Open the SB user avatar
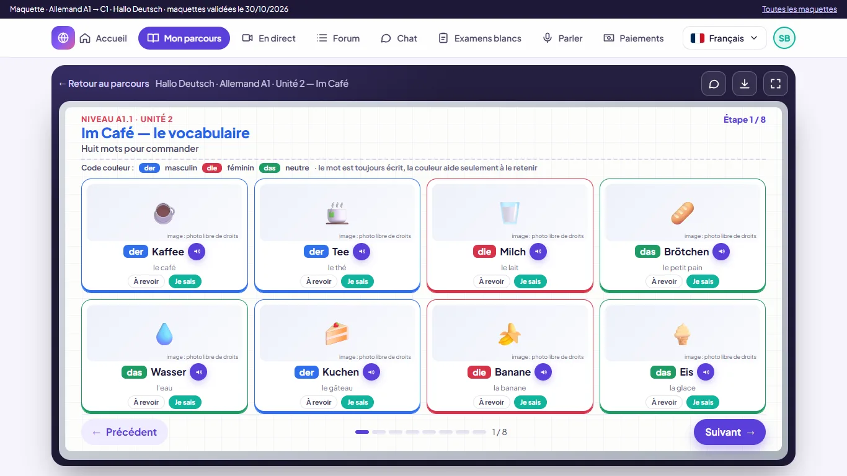 tap(784, 38)
